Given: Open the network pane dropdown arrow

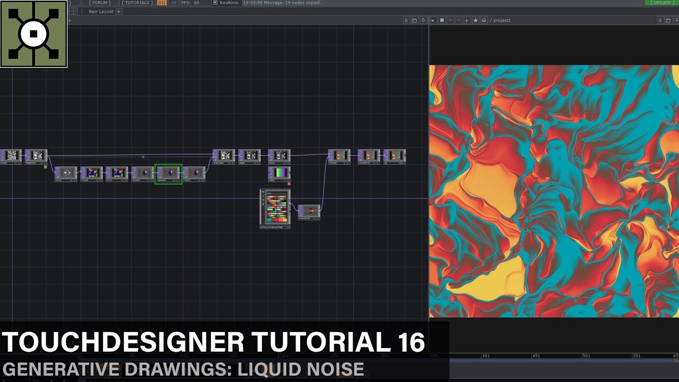Looking at the screenshot, I should coord(433,20).
